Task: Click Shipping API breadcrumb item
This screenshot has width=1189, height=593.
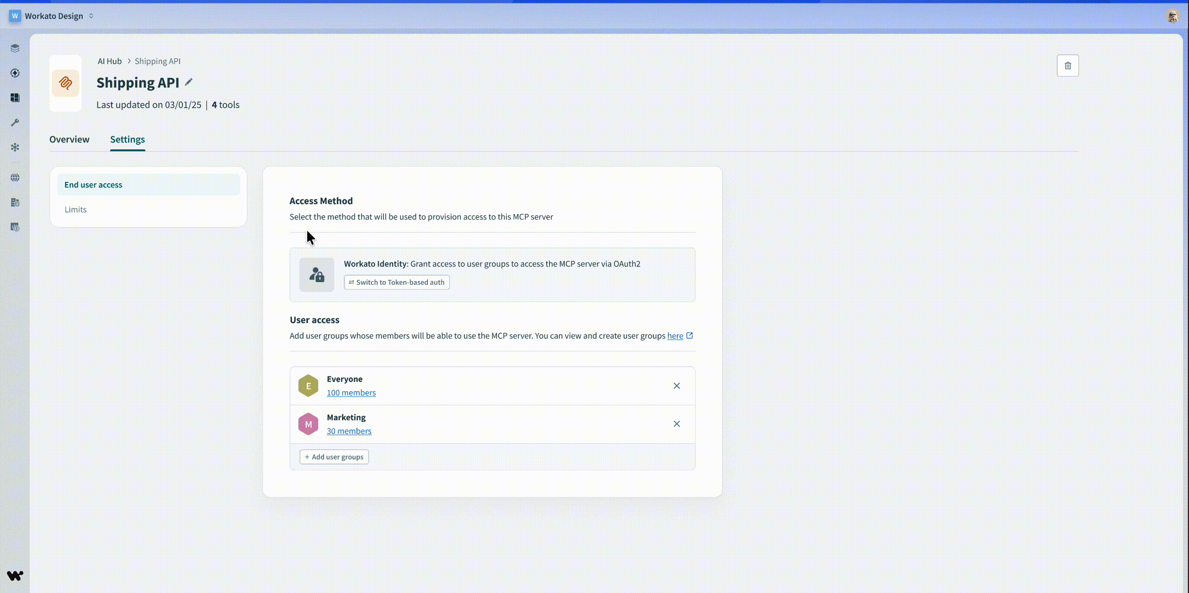Action: pos(158,61)
